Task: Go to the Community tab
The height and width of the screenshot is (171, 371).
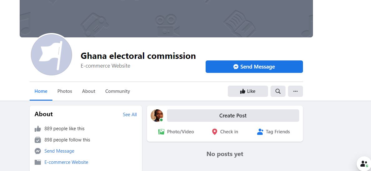Action: (x=117, y=91)
